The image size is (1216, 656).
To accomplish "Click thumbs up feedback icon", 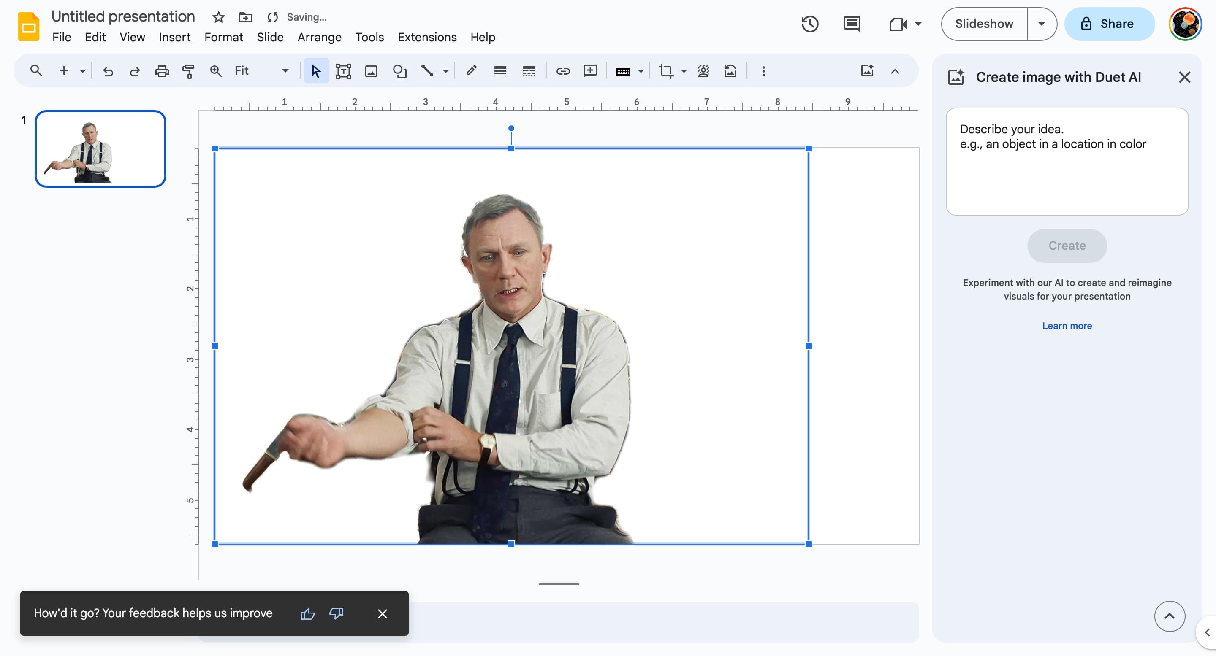I will pyautogui.click(x=307, y=613).
